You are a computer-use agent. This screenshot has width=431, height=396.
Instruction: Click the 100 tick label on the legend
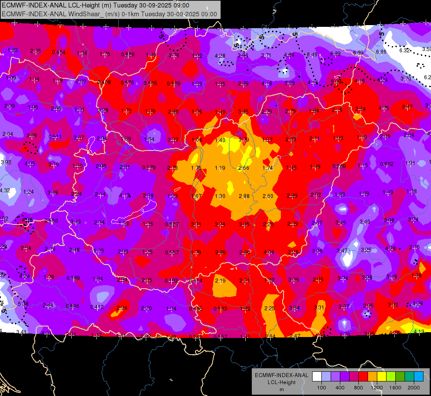point(321,388)
